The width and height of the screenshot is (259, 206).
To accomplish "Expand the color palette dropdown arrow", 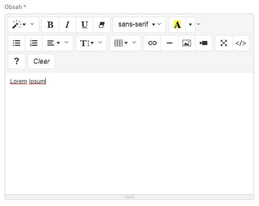I will tap(190, 25).
